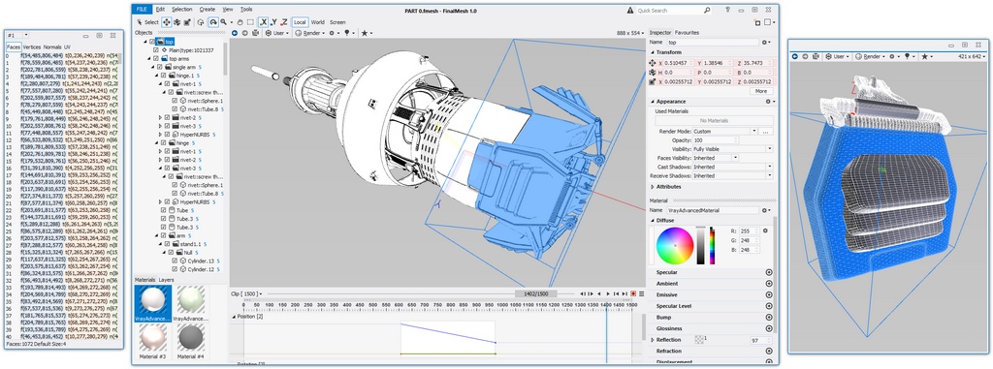Screen dimensions: 993x369
Task: Toggle the X axis constraint
Action: [x=264, y=22]
